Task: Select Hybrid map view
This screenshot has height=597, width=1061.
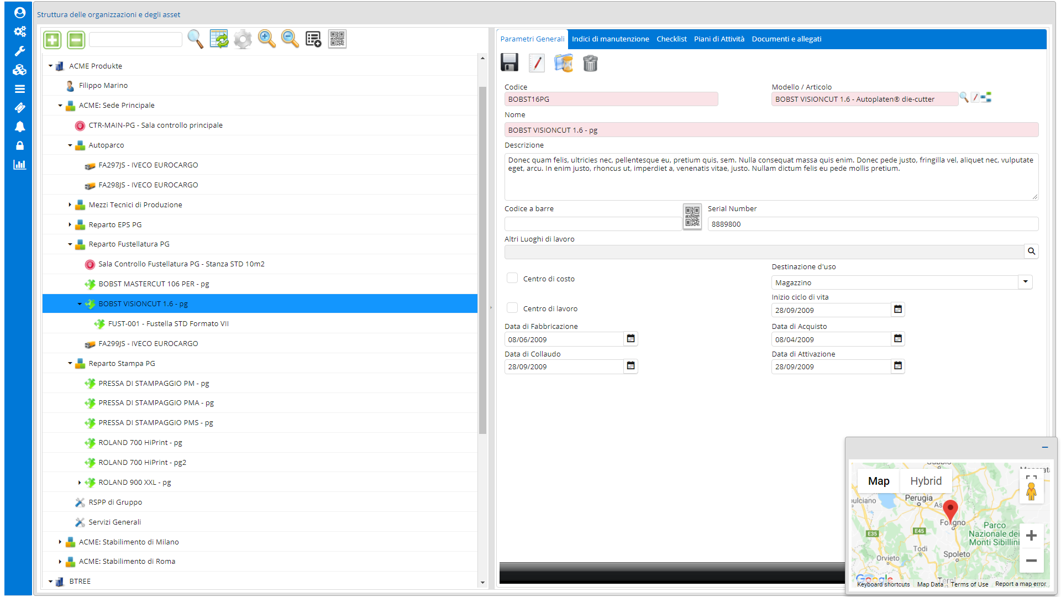Action: [926, 481]
